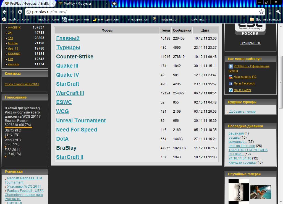Image resolution: width=283 pixels, height=204 pixels.
Task: Open the Турниры forum
Action: pyautogui.click(x=68, y=48)
